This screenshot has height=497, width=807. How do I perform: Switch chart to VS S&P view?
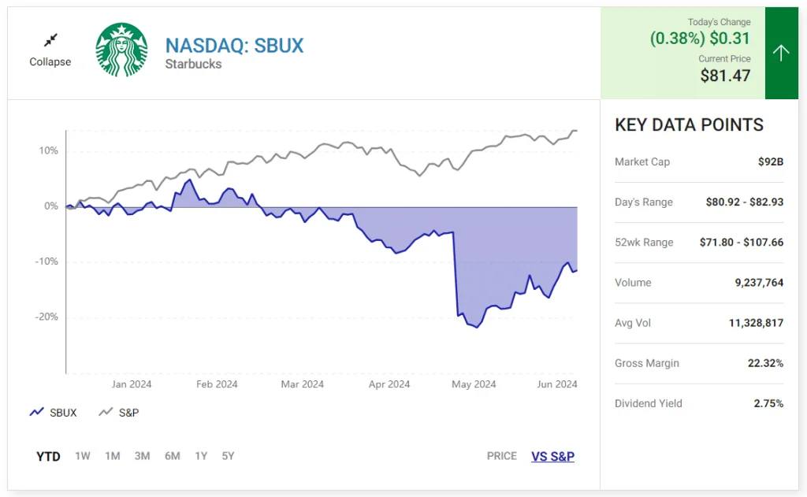click(x=552, y=456)
